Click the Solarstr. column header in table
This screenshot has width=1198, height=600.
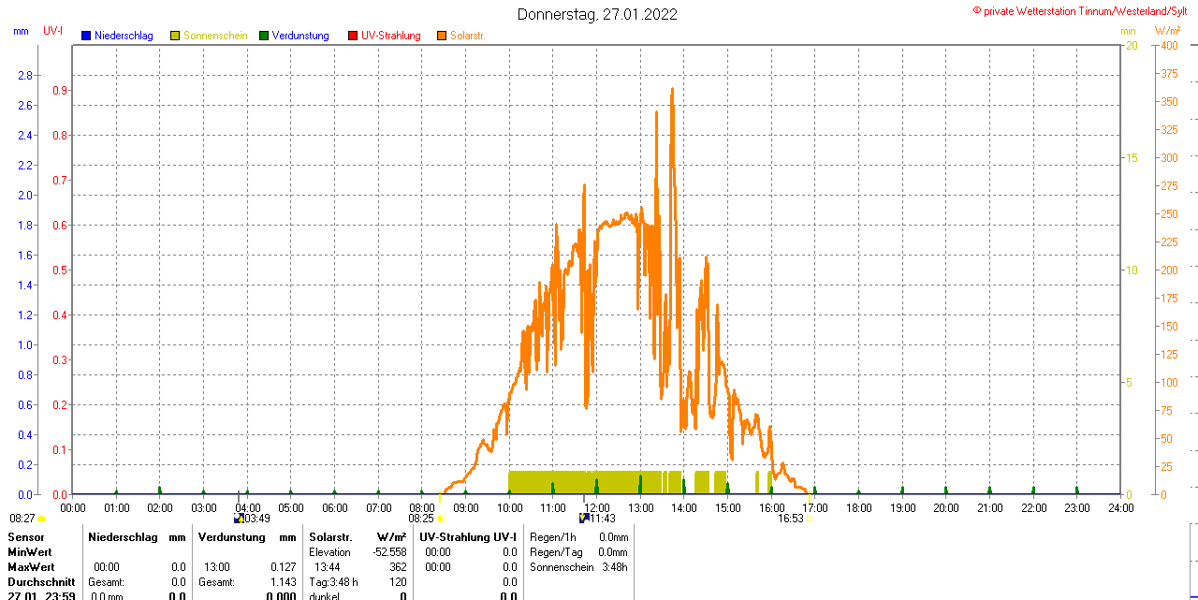tap(330, 537)
